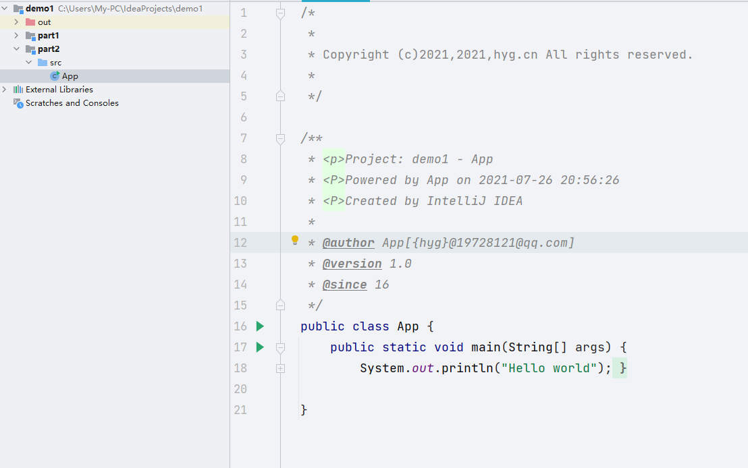Click the run arrow beside class App
748x468 pixels.
260,326
